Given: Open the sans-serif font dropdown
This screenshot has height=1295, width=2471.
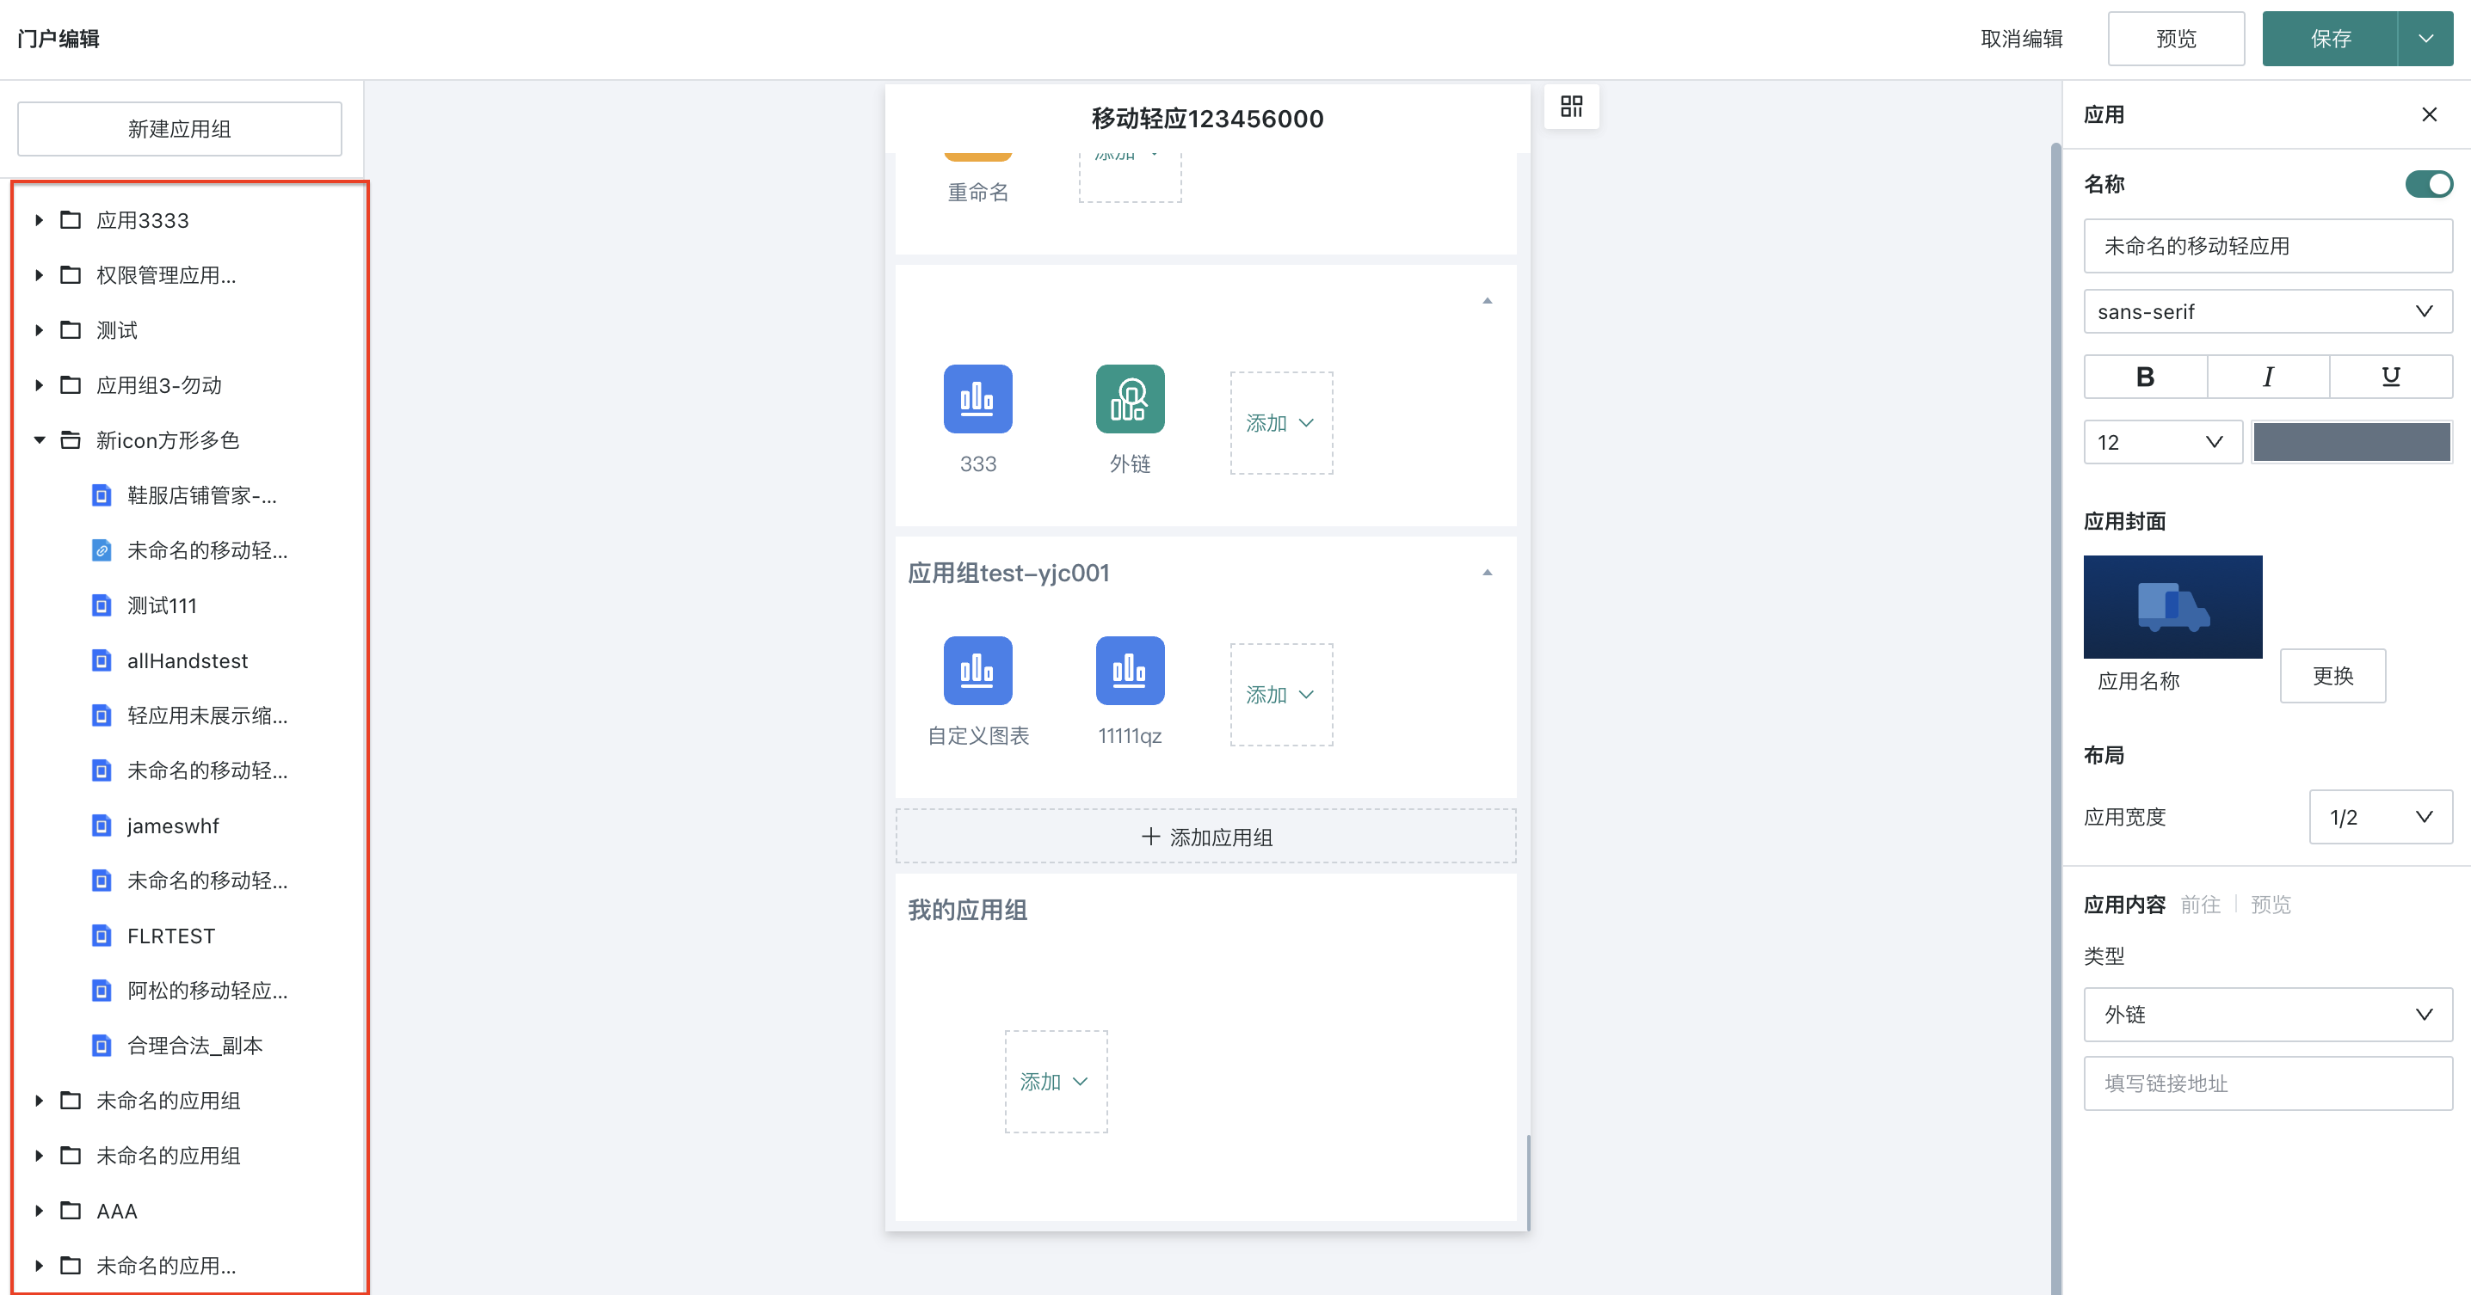Looking at the screenshot, I should pos(2267,311).
